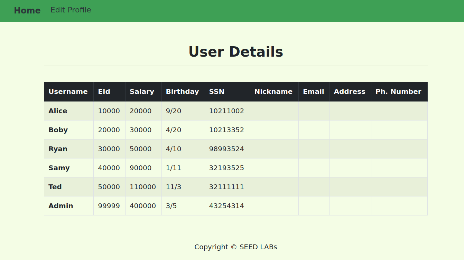Select the Salary column header
The height and width of the screenshot is (260, 464).
[142, 92]
